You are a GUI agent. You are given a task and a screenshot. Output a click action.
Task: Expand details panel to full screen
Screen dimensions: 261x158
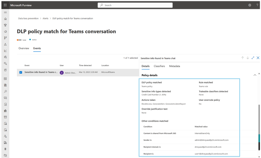pyautogui.click(x=253, y=58)
